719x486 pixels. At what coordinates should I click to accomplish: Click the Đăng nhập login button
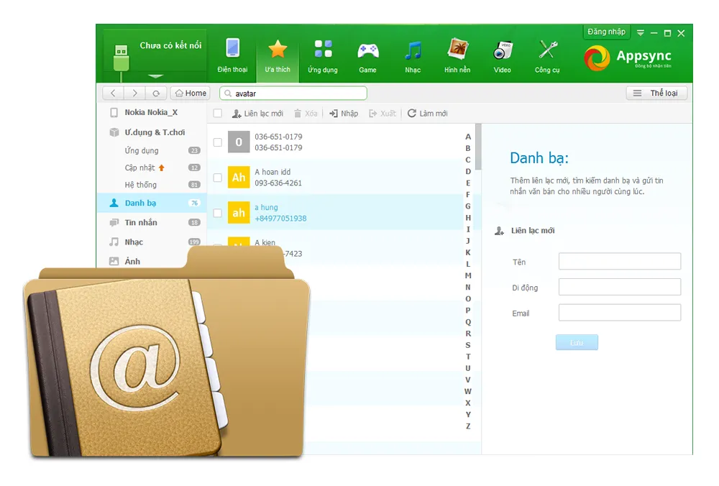coord(606,32)
